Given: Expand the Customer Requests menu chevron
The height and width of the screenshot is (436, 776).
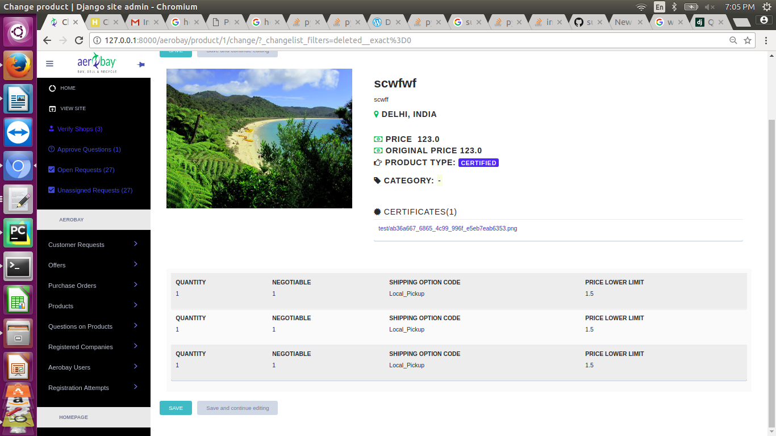Looking at the screenshot, I should [x=136, y=244].
